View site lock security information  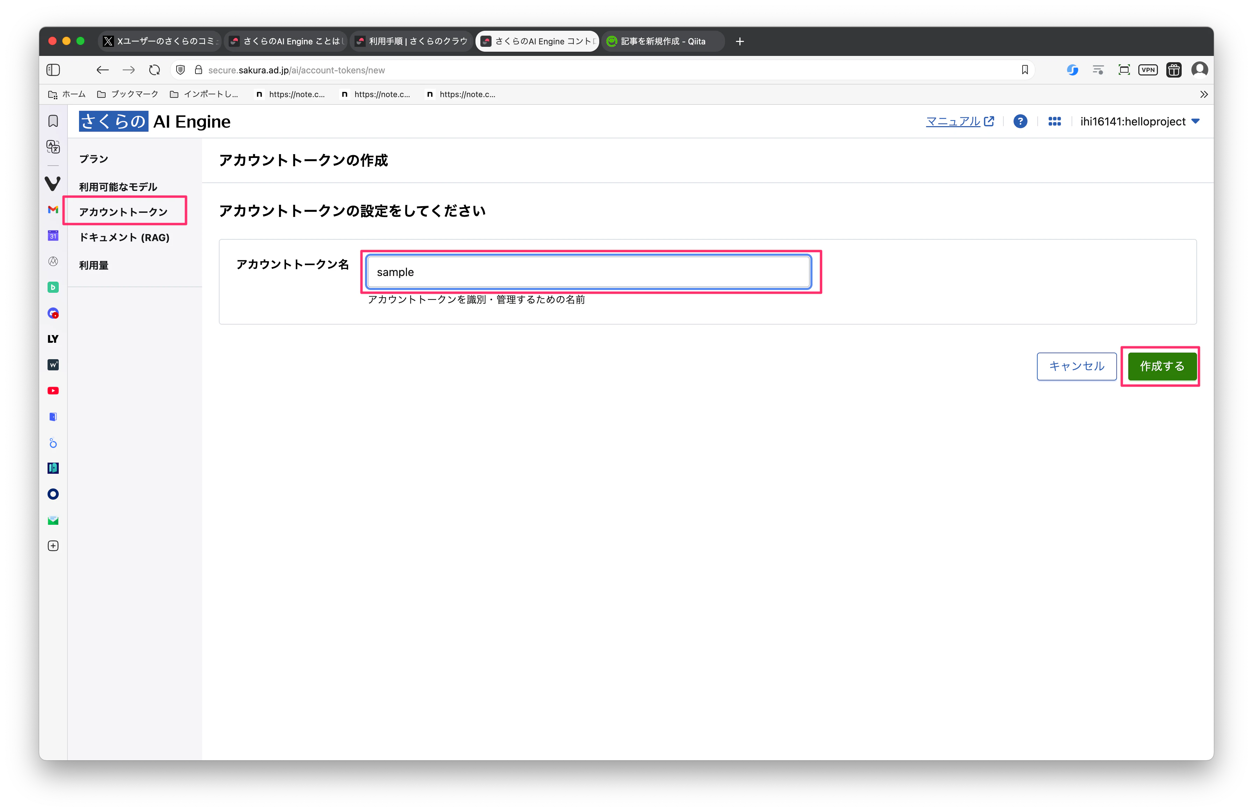click(x=199, y=70)
